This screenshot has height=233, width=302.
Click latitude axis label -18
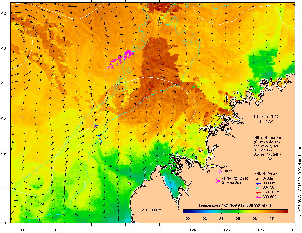[x=3, y=223]
